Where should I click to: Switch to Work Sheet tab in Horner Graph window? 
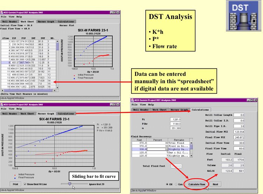pos(27,114)
